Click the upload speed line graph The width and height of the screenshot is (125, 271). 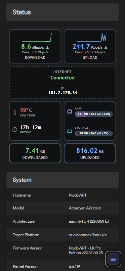[x=92, y=37]
